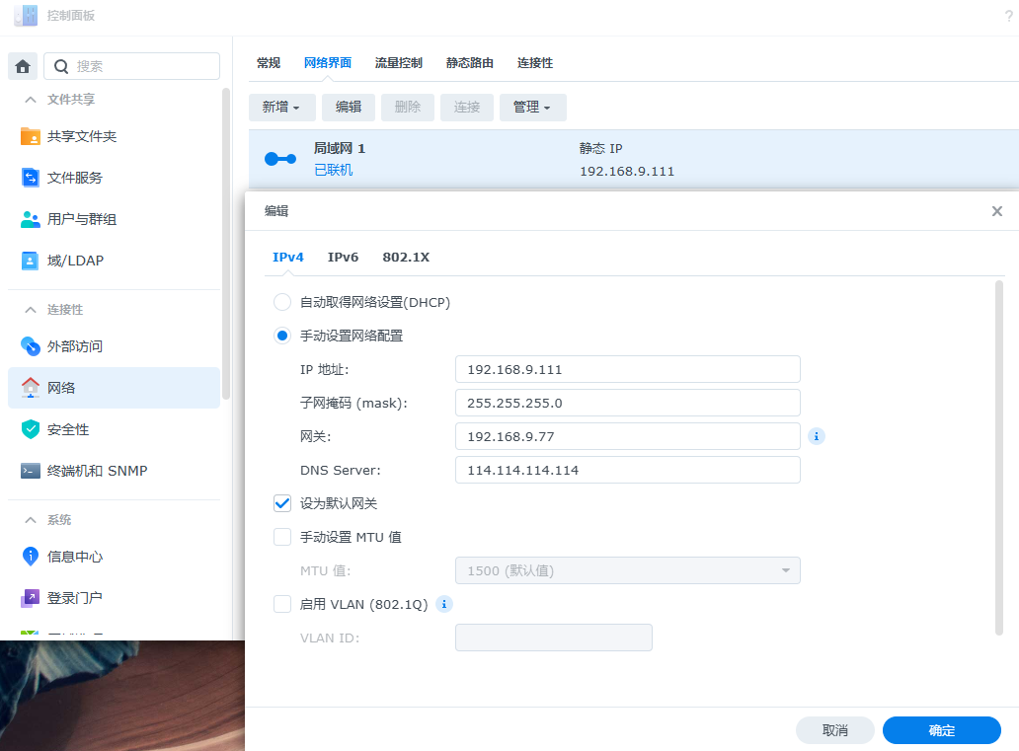Collapse the Connectivity (连接性) sidebar section
Viewport: 1019px width, 751px height.
pos(30,310)
